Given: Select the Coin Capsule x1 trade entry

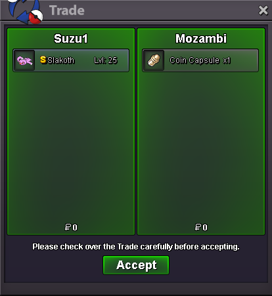Looking at the screenshot, I should coord(200,60).
